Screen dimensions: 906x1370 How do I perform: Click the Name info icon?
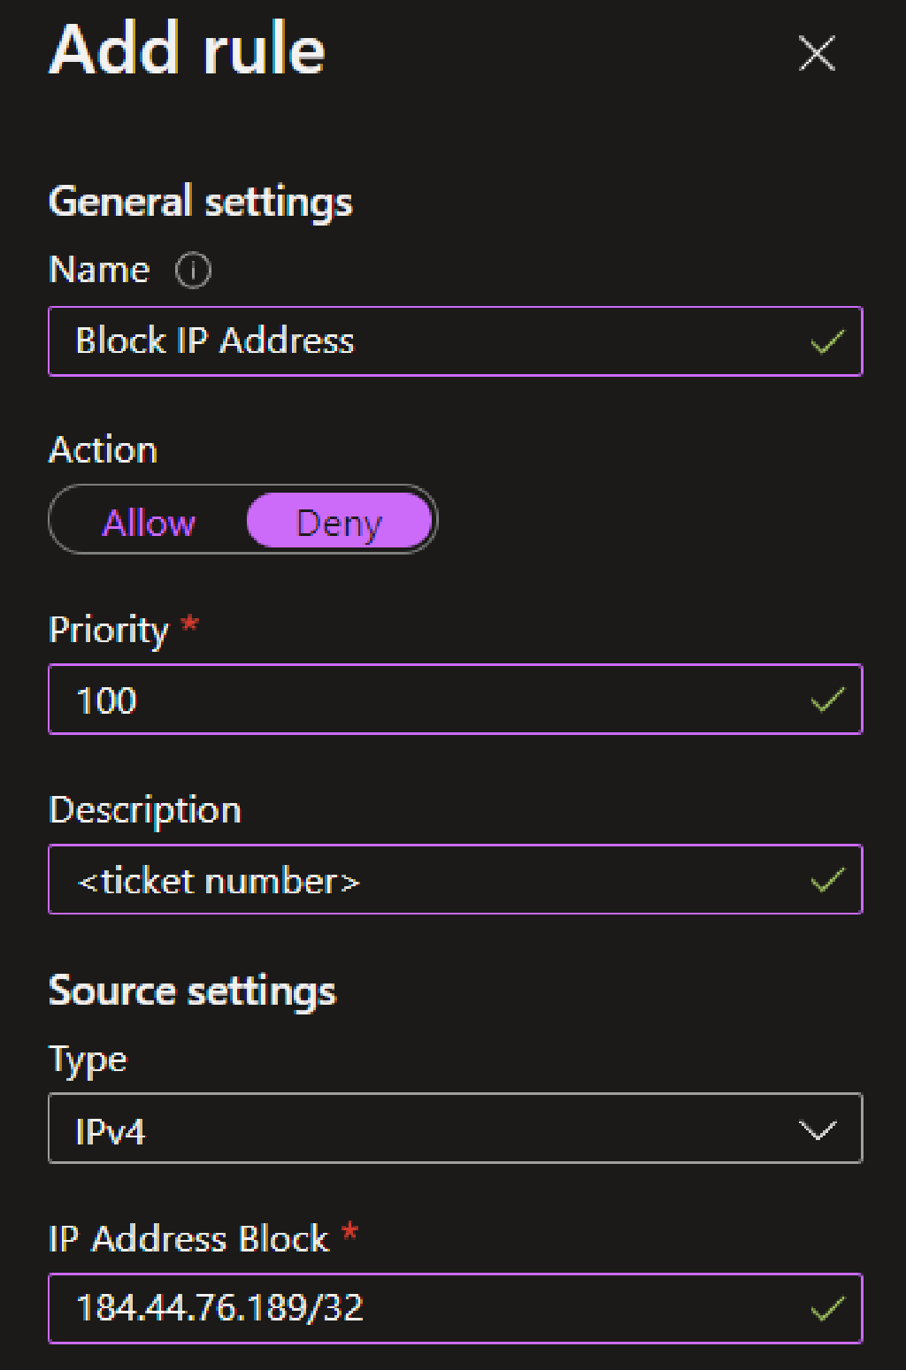point(193,271)
